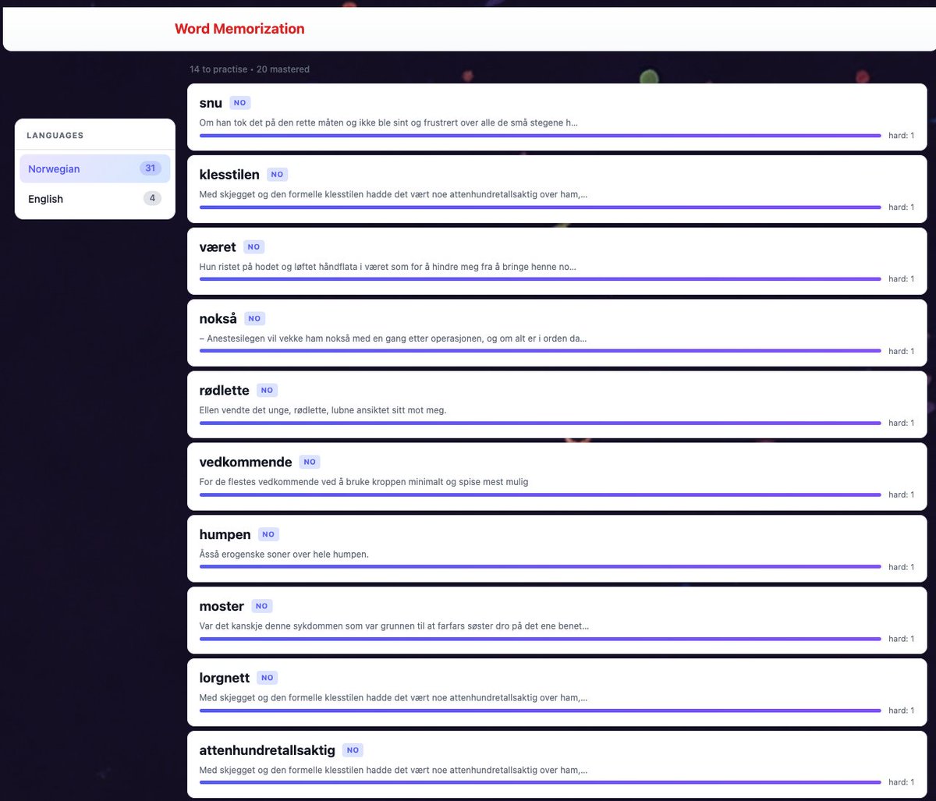936x801 pixels.
Task: Click the NO badge beside 'klesstilen'
Action: (277, 175)
